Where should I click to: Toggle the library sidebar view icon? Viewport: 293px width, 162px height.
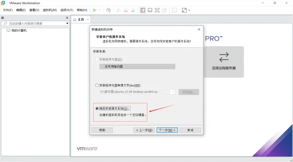coord(143,10)
